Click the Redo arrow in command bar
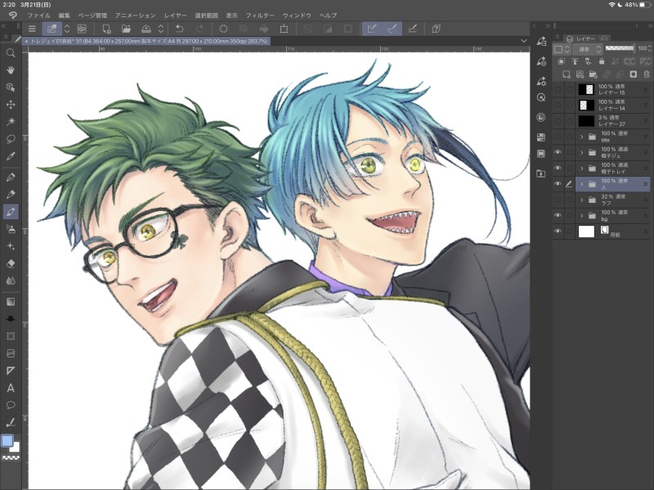This screenshot has width=654, height=490. click(199, 29)
